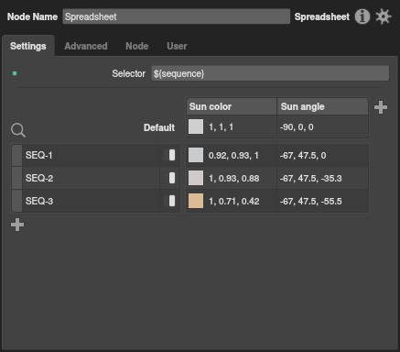Image resolution: width=400 pixels, height=352 pixels.
Task: Open the Default sun color swatch
Action: 196,126
